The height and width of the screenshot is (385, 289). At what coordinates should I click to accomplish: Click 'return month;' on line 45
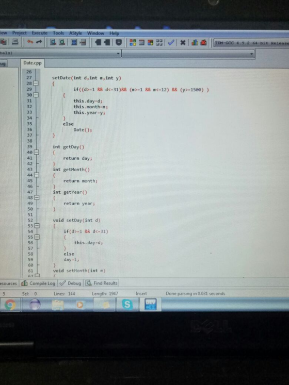[x=81, y=181]
